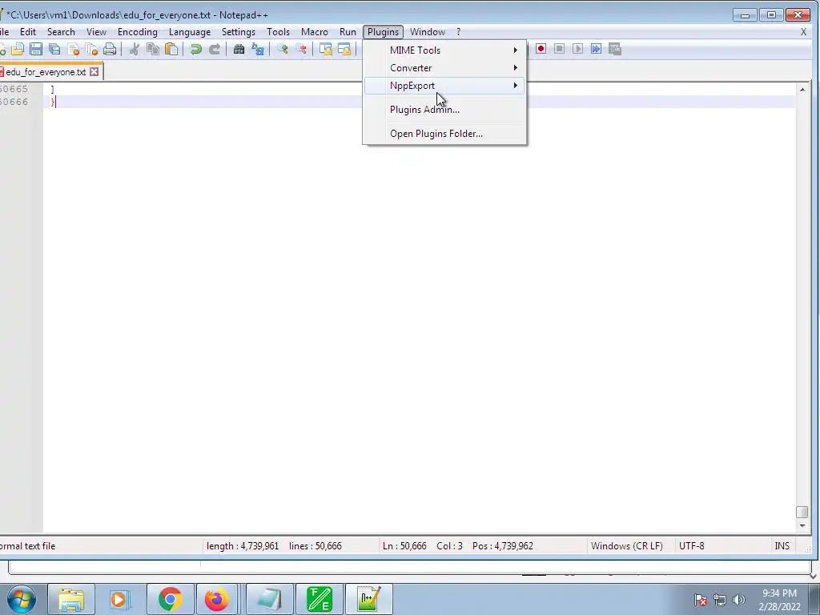This screenshot has width=820, height=615.
Task: Open File Explorer from the taskbar
Action: 71,599
